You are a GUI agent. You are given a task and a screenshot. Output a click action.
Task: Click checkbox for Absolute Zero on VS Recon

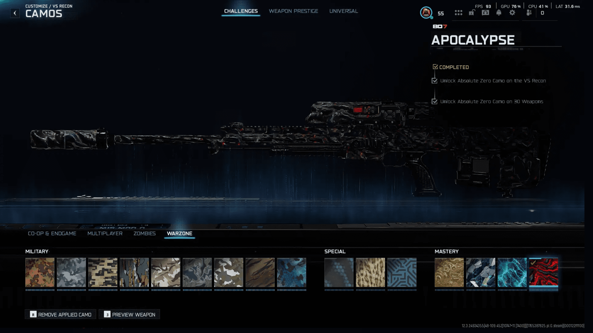[x=435, y=81]
